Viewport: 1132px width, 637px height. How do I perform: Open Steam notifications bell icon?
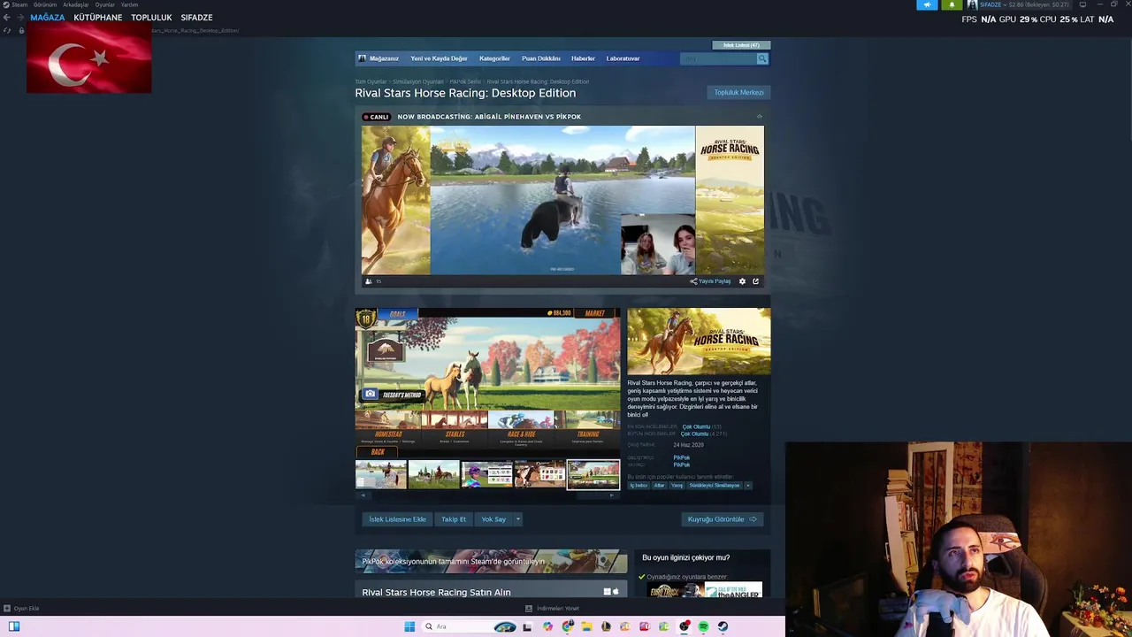[952, 4]
